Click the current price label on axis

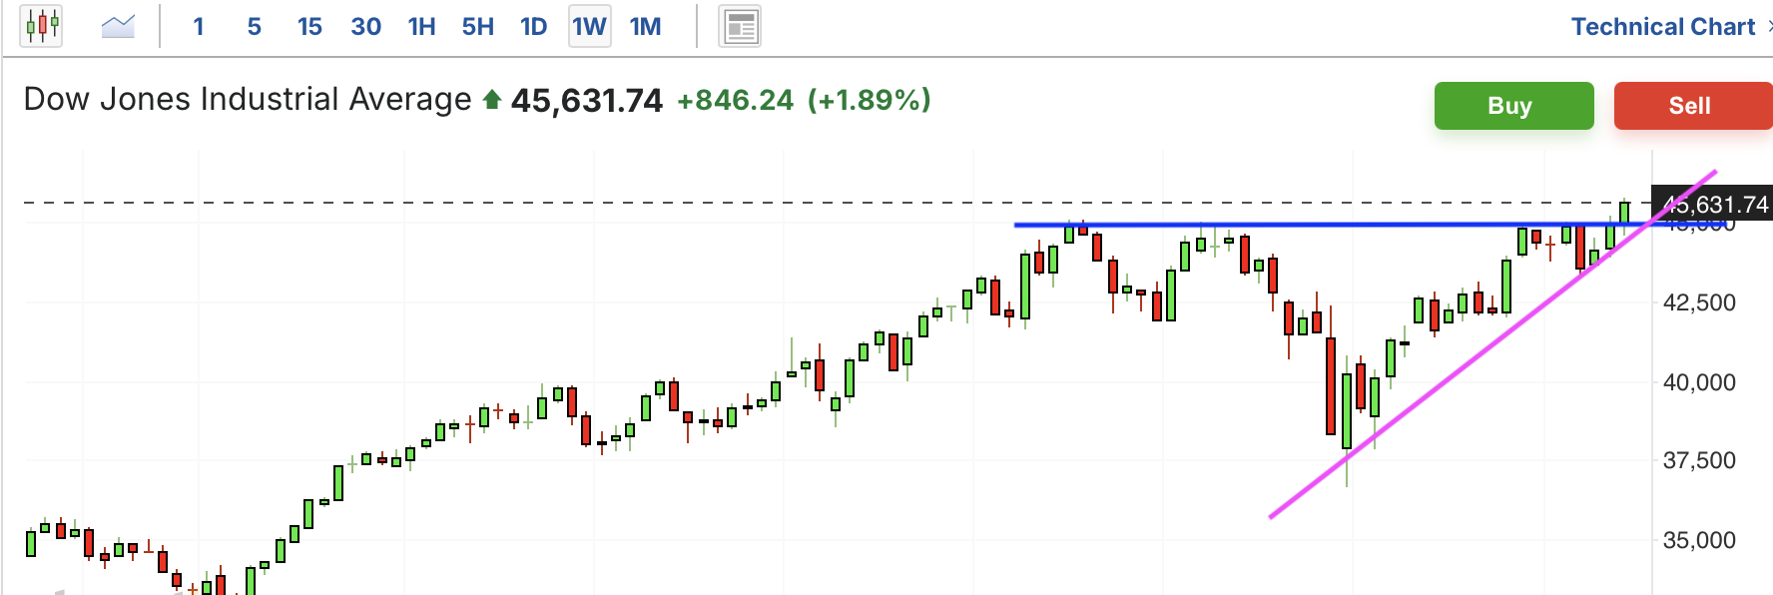(1712, 205)
